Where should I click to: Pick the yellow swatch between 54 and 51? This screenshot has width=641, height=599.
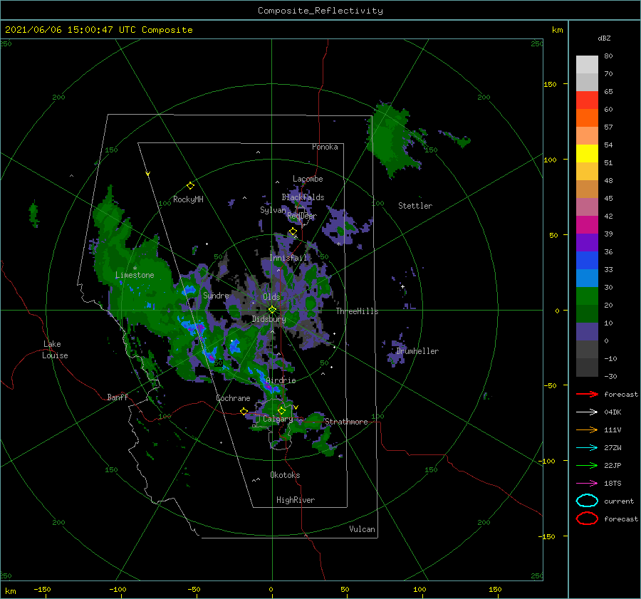587,154
